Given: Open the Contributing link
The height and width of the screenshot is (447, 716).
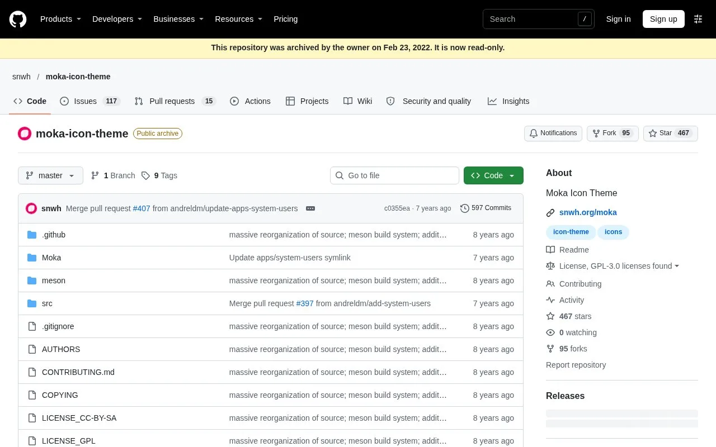Looking at the screenshot, I should 573,284.
